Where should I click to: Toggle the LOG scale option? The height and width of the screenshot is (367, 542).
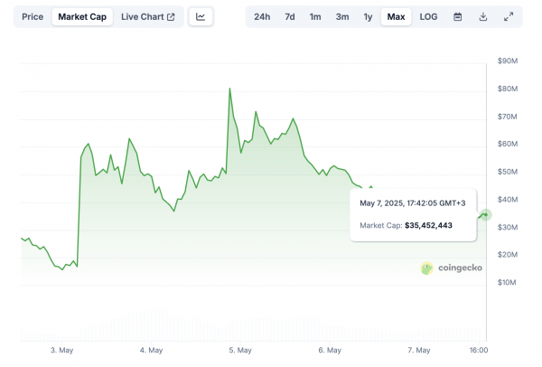click(428, 16)
